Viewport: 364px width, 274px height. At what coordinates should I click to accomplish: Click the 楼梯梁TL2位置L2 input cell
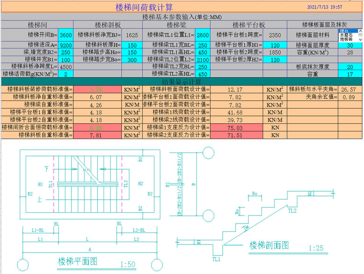pyautogui.click(x=202, y=60)
